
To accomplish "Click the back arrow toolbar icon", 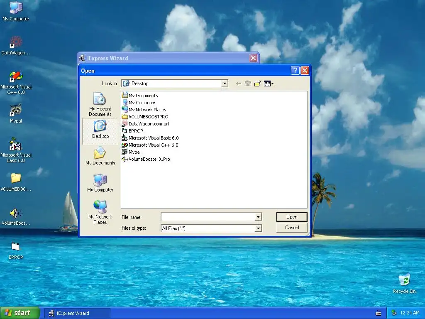I will point(239,83).
